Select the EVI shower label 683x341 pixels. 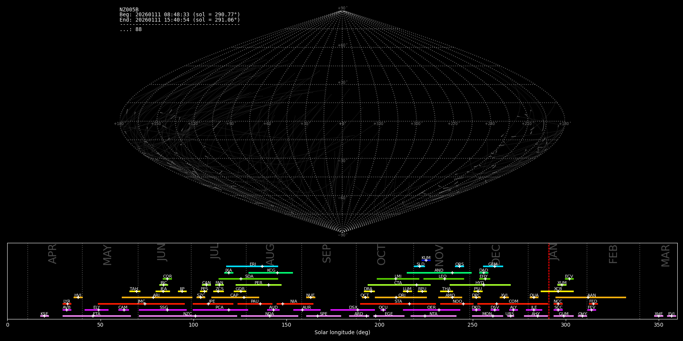[672, 314]
